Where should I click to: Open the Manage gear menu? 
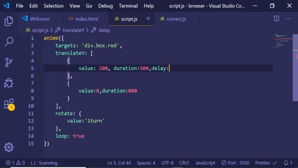[9, 147]
